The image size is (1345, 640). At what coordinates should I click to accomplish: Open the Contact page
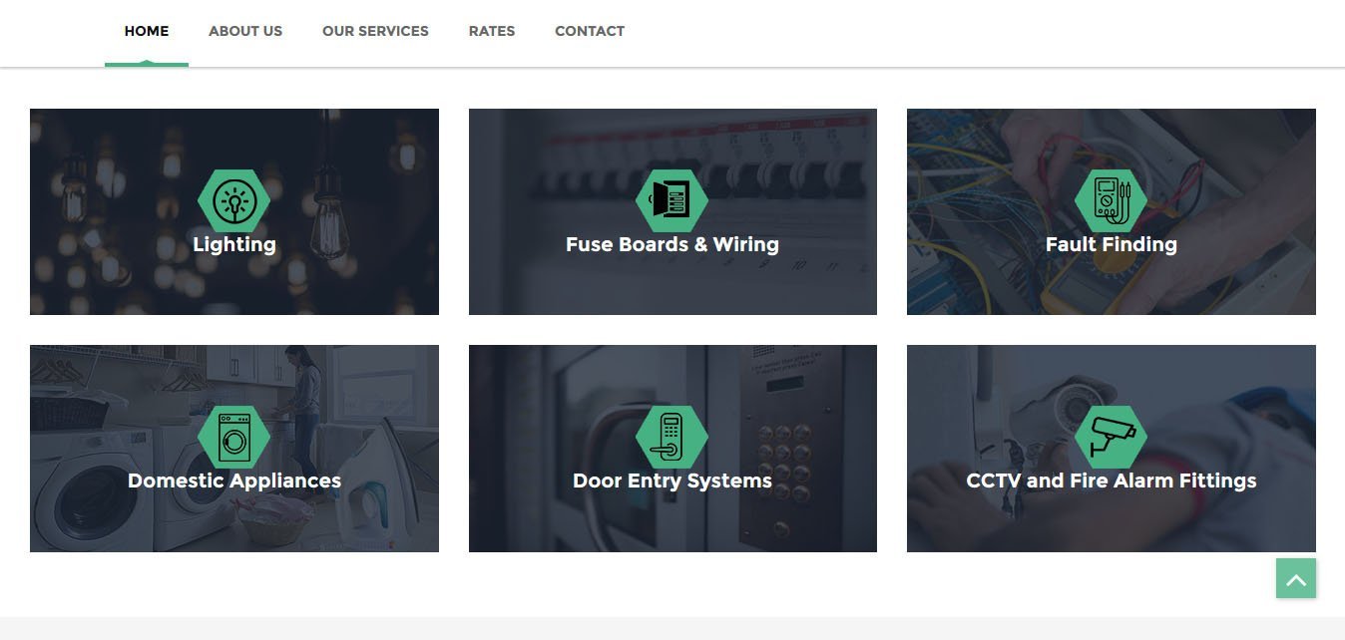tap(590, 31)
